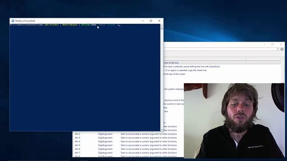
Task: Click the description text in the Alt+7 row
Action: [x=148, y=153]
